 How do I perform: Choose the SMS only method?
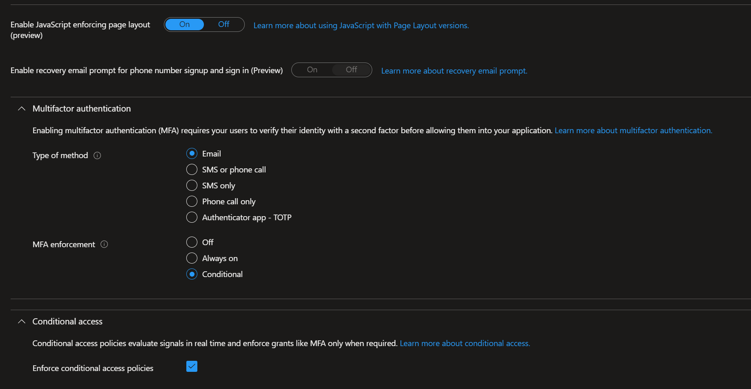192,186
